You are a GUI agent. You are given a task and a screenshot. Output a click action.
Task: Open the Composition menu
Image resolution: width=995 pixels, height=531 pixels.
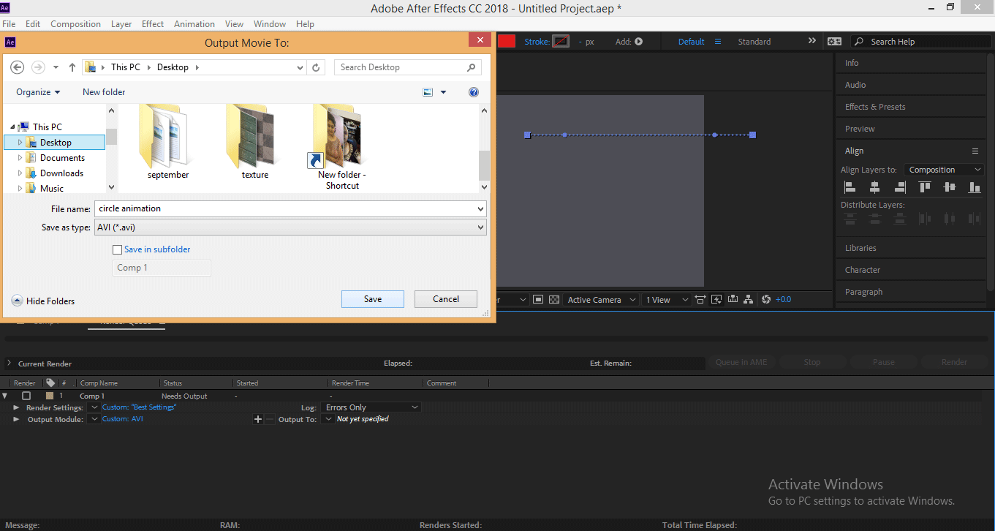[75, 24]
